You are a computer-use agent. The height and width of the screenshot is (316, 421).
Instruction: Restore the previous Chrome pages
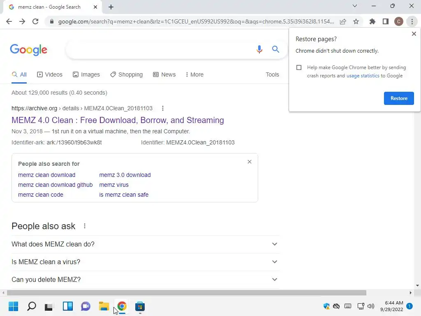click(x=399, y=98)
